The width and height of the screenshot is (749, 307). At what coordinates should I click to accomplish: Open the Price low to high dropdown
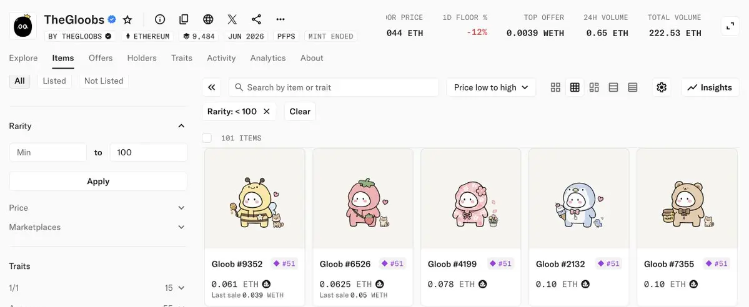coord(491,87)
